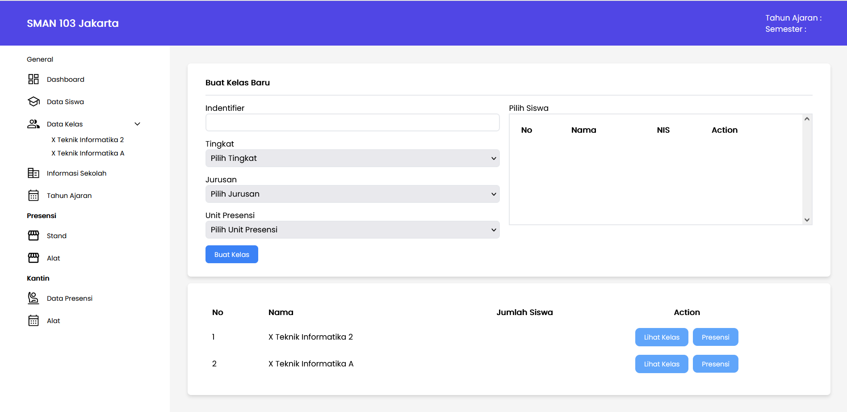Click X Teknik Informatika A name in table
The width and height of the screenshot is (847, 412).
[311, 364]
